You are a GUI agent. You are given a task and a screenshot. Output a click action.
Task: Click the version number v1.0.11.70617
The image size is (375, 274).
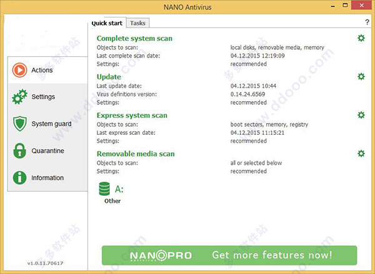(45, 263)
